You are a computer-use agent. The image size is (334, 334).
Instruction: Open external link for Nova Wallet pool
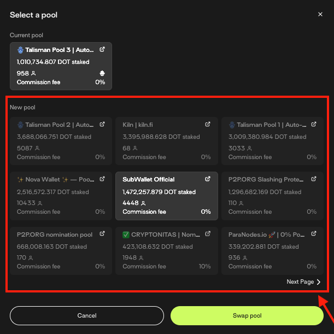coord(102,179)
